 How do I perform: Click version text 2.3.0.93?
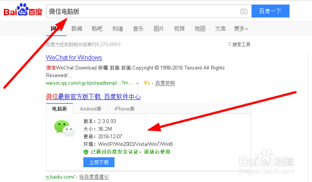click(x=107, y=121)
